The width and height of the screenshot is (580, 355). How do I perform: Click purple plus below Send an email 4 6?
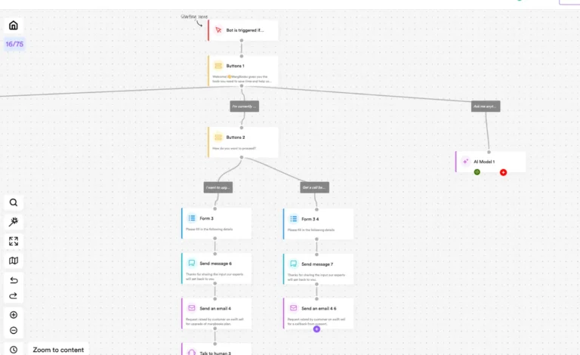click(x=316, y=329)
